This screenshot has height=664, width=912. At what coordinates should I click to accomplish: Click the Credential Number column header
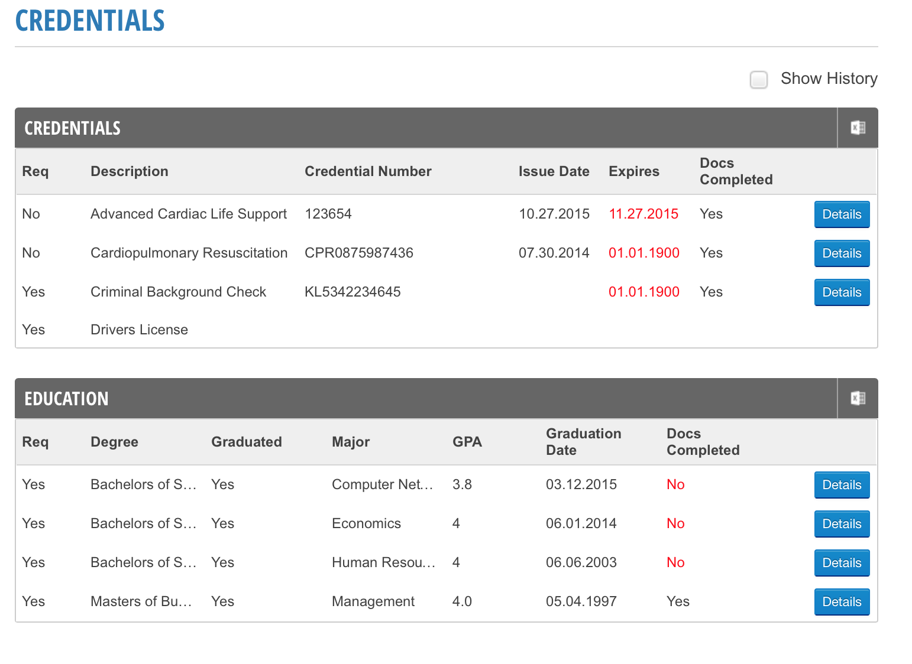pyautogui.click(x=368, y=171)
